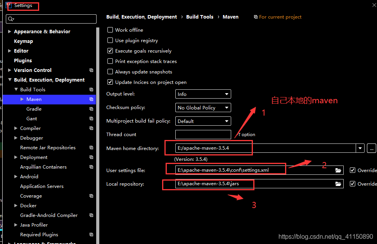Open the Output level dropdown
Image resolution: width=377 pixels, height=244 pixels.
(203, 94)
